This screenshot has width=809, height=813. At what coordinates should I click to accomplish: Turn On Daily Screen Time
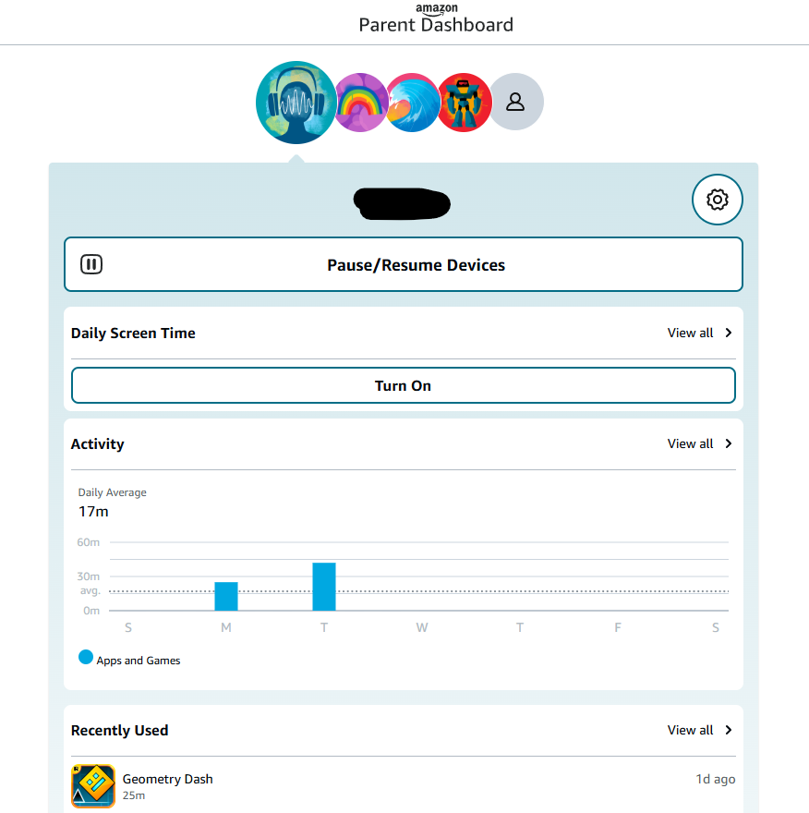coord(404,385)
